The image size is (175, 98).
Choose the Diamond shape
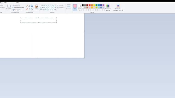pos(43,7)
